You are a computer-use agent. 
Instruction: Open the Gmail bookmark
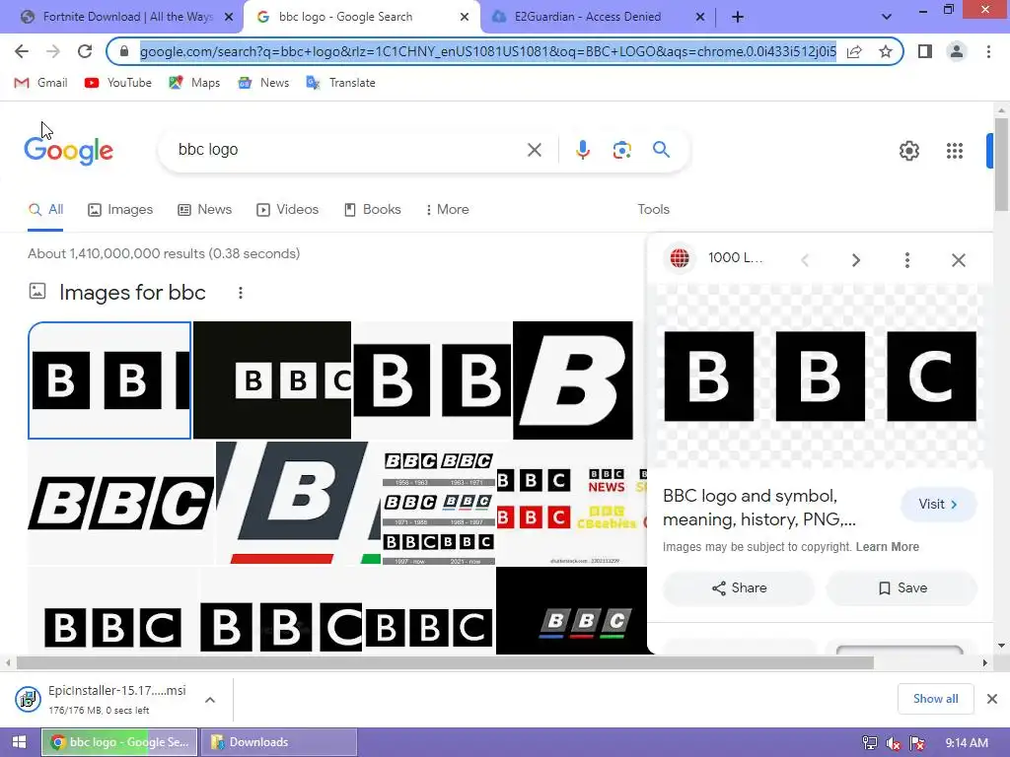[x=40, y=83]
